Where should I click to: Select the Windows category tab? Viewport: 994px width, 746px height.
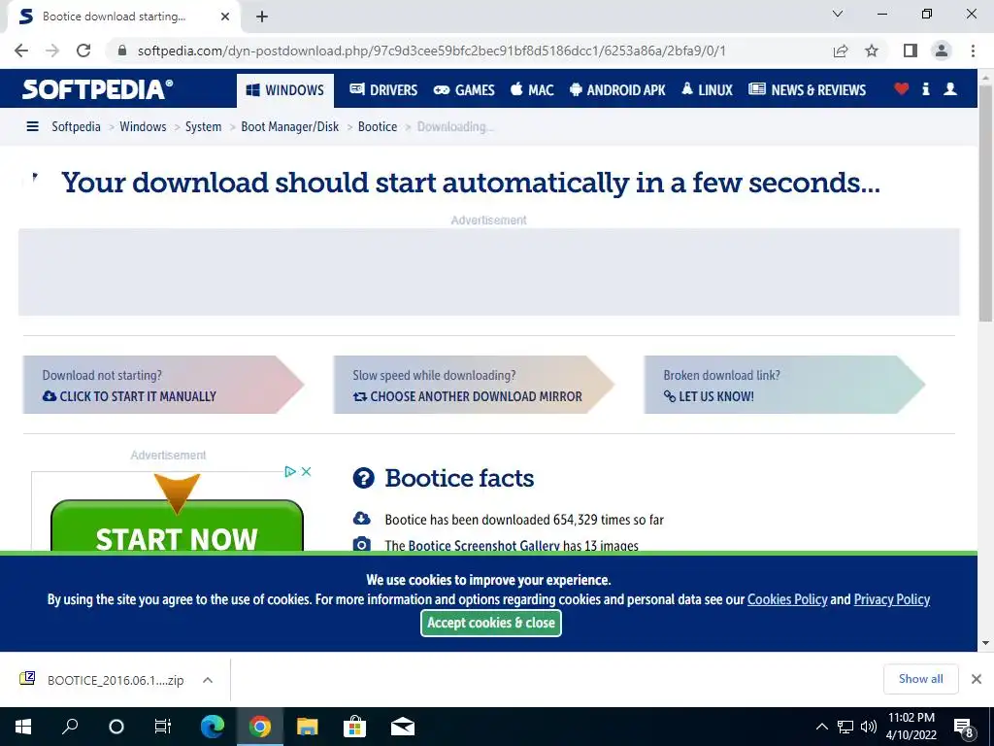pyautogui.click(x=284, y=90)
